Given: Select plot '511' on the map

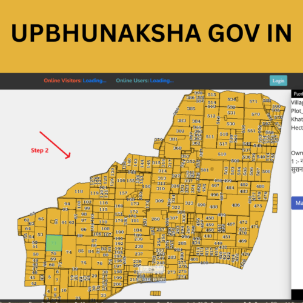Looking at the screenshot, I should pos(210,136).
